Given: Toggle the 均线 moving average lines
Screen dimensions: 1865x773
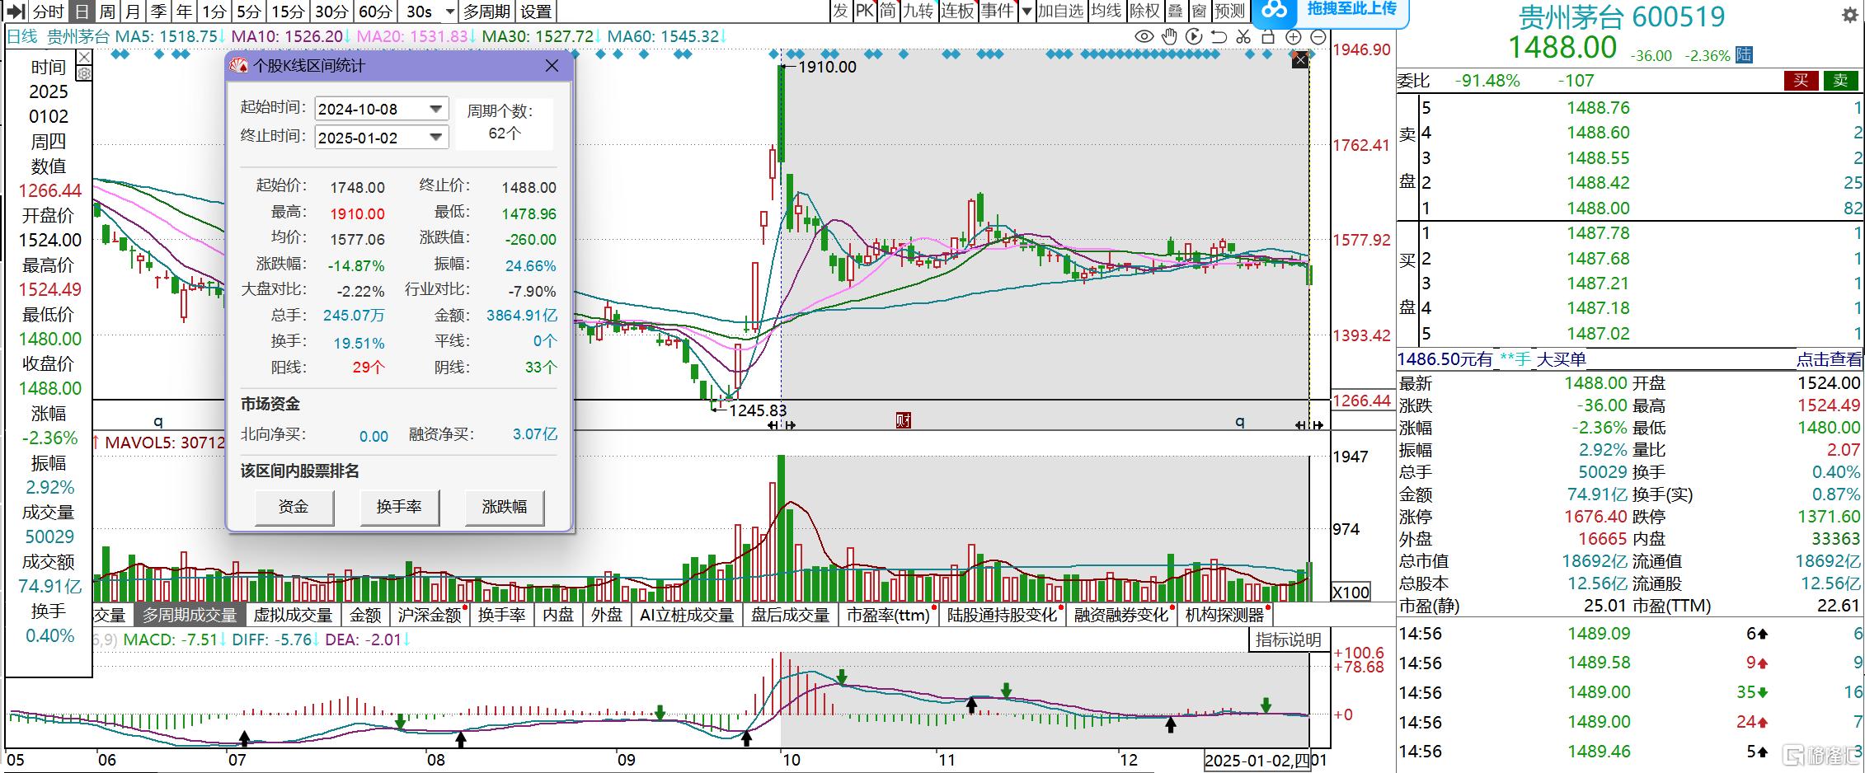Looking at the screenshot, I should (x=1106, y=11).
